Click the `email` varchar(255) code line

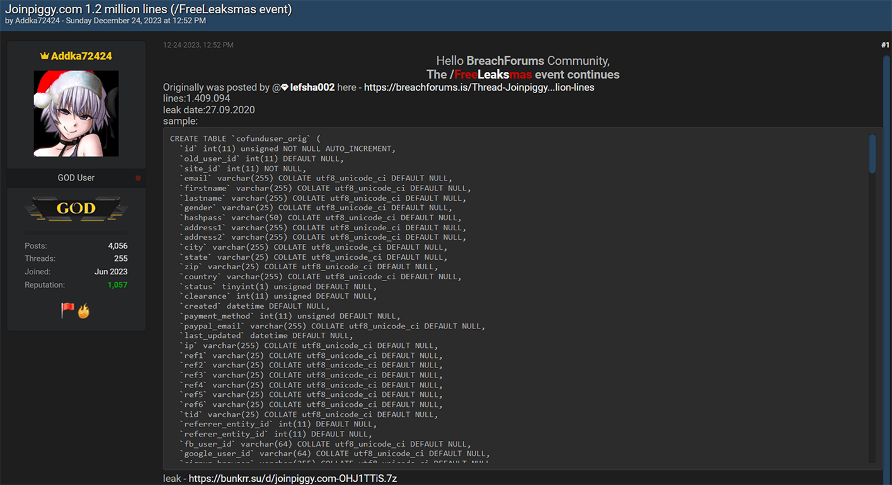click(316, 179)
